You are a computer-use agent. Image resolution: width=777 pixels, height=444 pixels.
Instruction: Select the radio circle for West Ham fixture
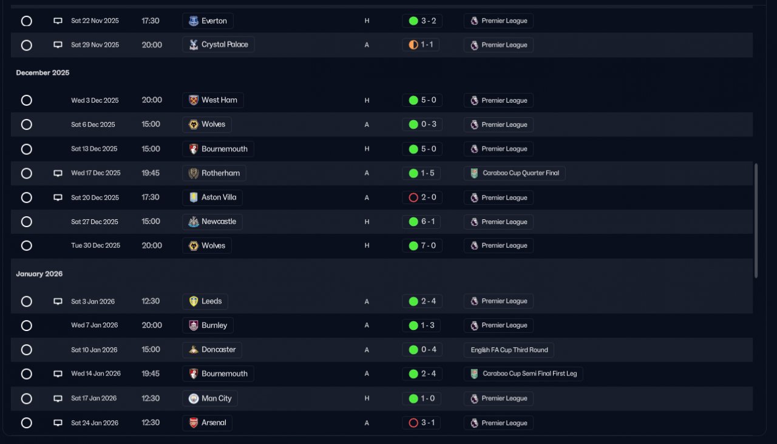[x=27, y=100]
